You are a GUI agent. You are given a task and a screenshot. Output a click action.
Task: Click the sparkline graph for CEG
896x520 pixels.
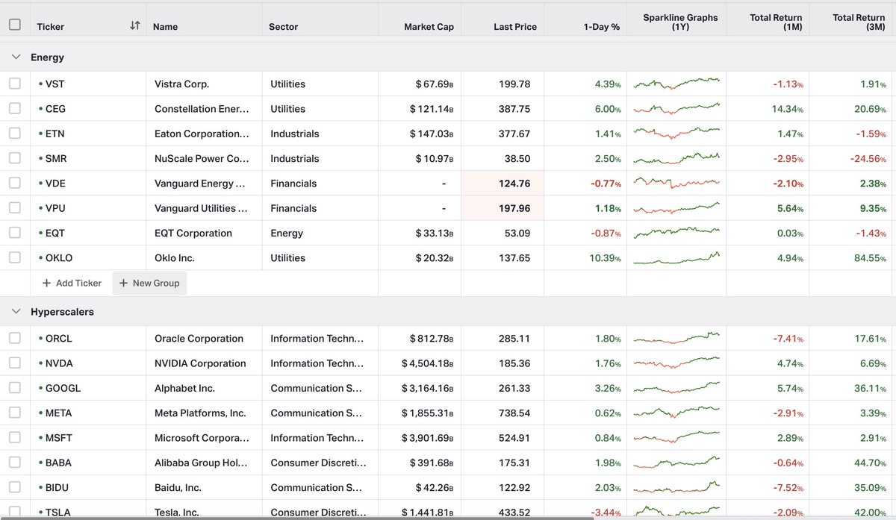tap(676, 108)
